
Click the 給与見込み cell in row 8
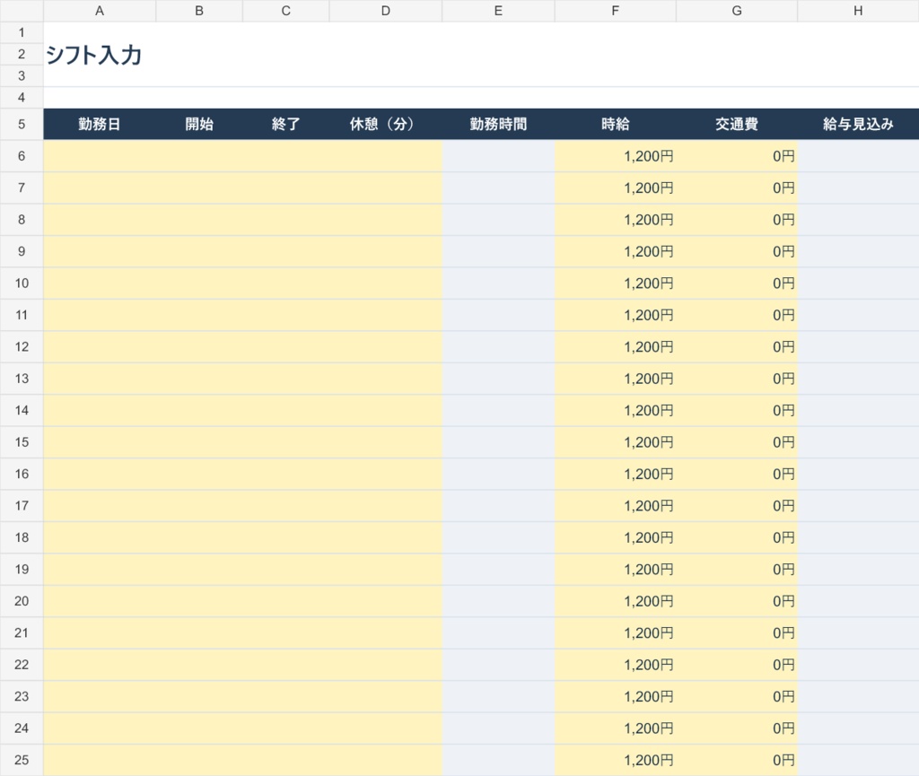858,220
